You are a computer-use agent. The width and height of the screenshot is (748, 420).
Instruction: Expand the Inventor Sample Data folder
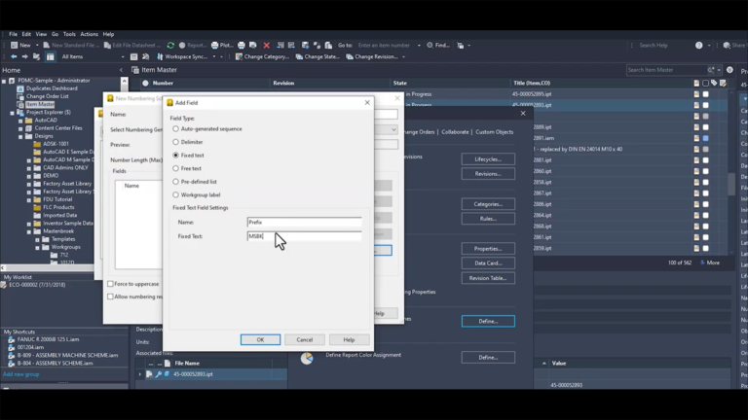pyautogui.click(x=28, y=224)
